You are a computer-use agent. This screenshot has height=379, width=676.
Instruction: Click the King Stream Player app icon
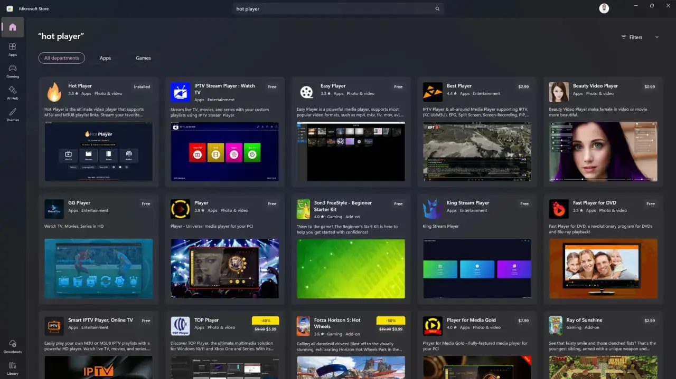coord(433,209)
